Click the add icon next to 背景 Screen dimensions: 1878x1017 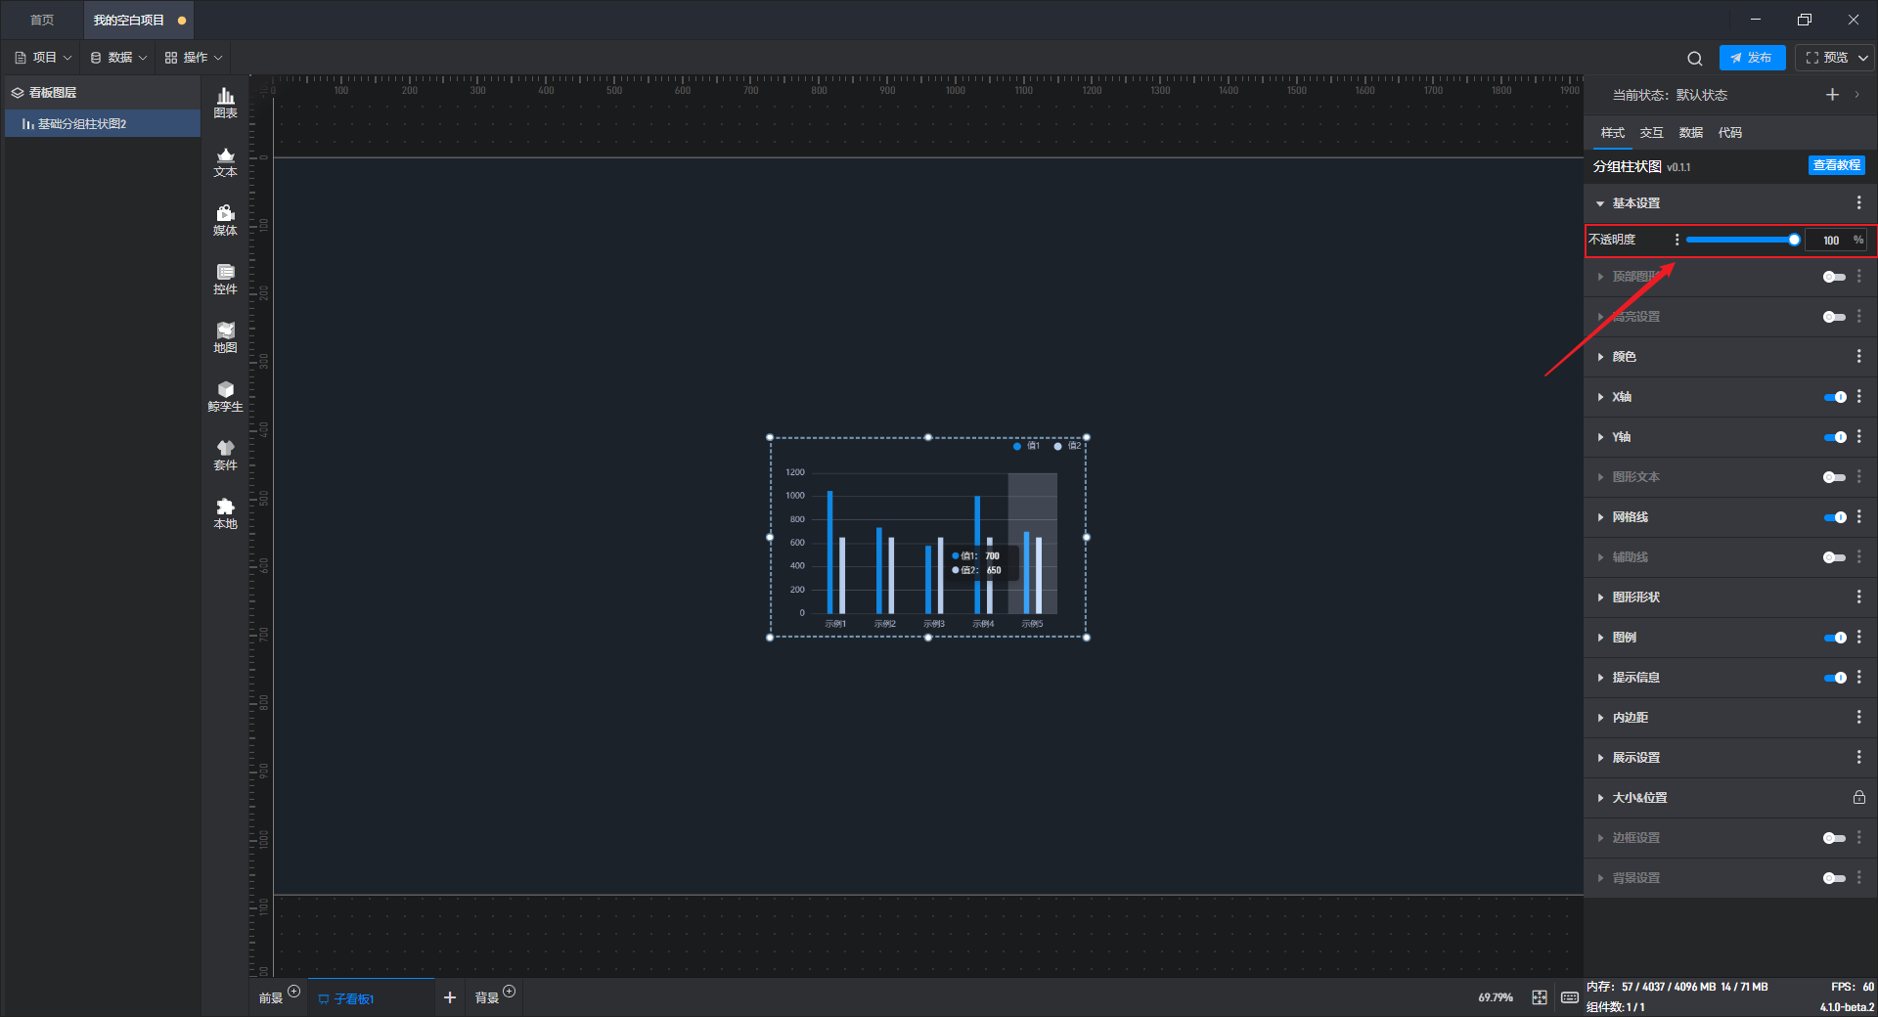509,992
